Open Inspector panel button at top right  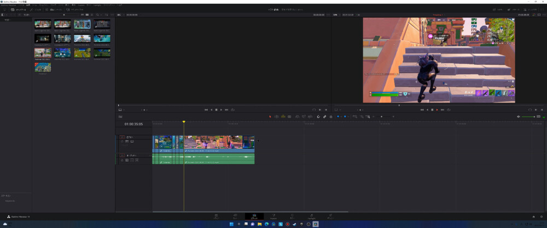click(530, 10)
